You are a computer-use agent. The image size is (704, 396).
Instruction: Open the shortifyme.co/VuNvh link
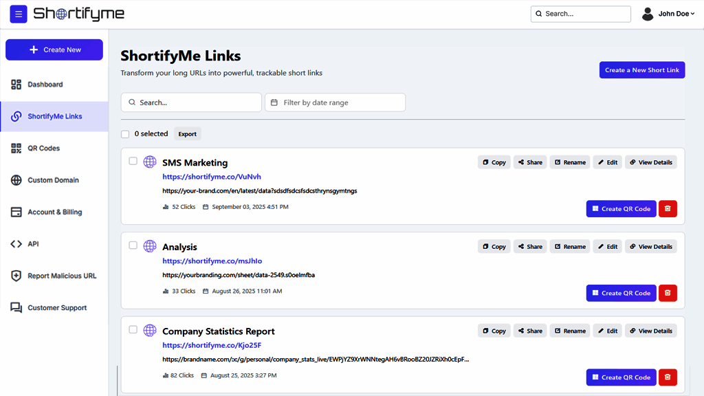212,177
